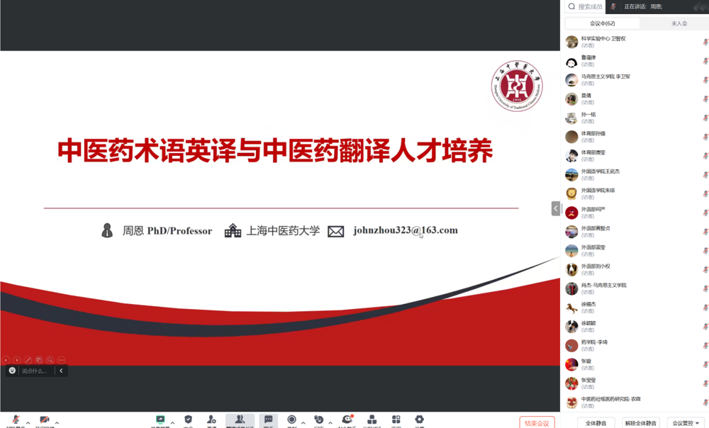The image size is (709, 428).
Task: Click the invite participants icon
Action: [211, 420]
